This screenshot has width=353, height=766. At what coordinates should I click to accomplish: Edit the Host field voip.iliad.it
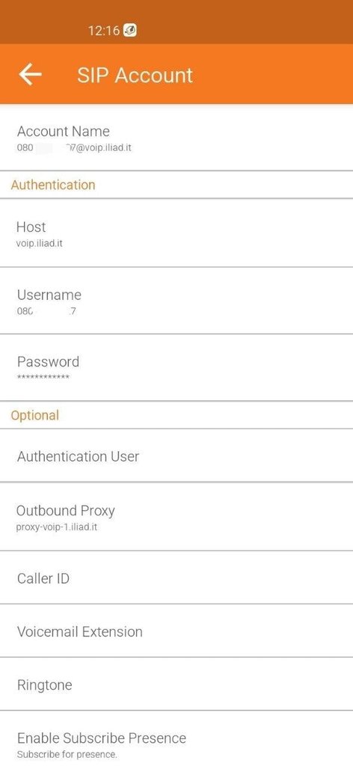(176, 233)
